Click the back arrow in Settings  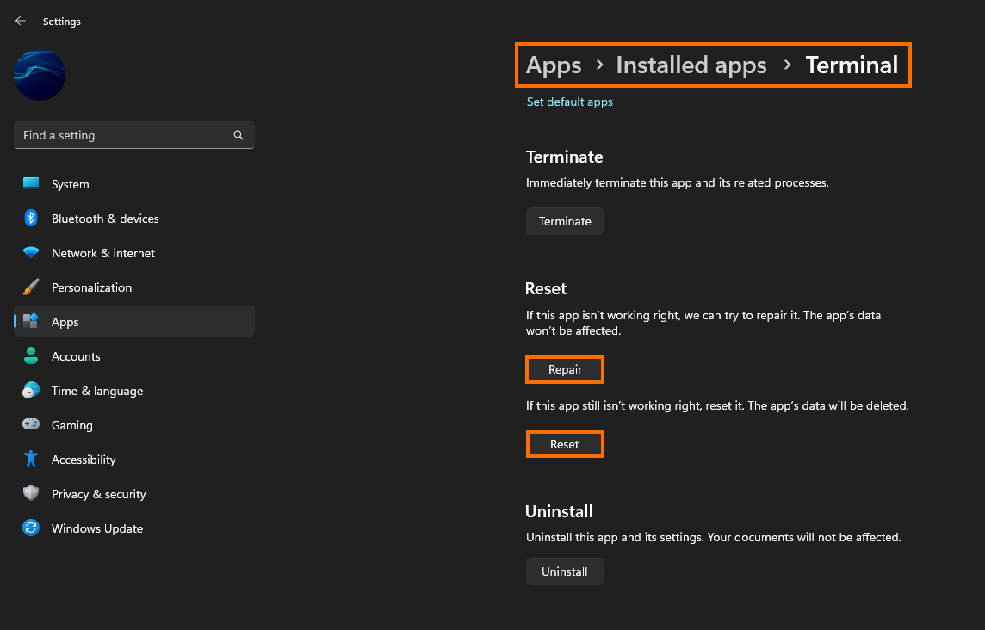[x=20, y=21]
